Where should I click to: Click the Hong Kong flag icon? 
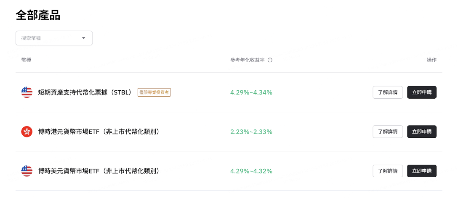(x=27, y=131)
